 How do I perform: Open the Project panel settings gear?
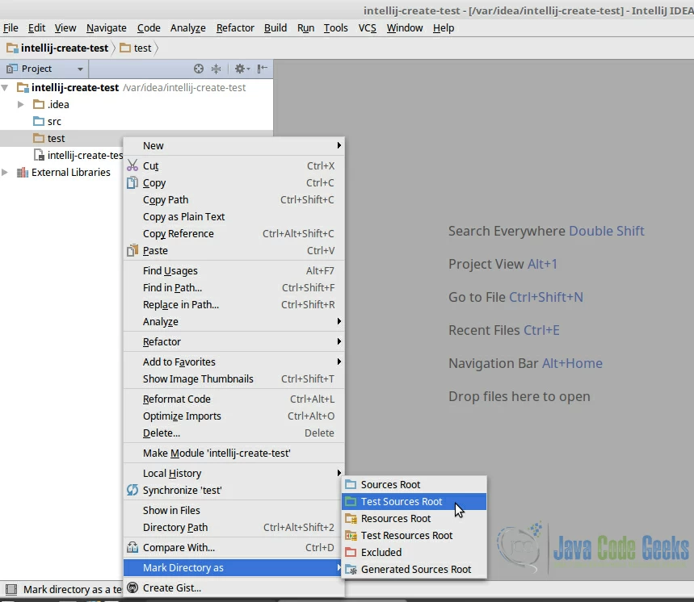pyautogui.click(x=242, y=69)
